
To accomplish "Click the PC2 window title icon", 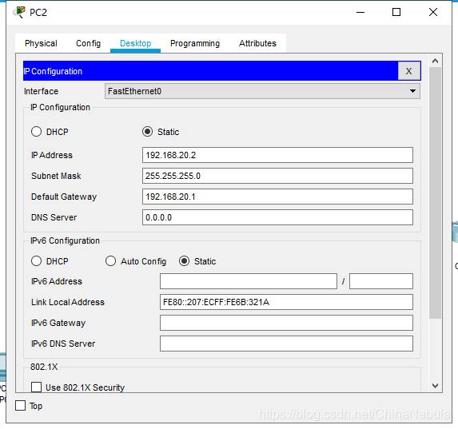I will [x=20, y=12].
